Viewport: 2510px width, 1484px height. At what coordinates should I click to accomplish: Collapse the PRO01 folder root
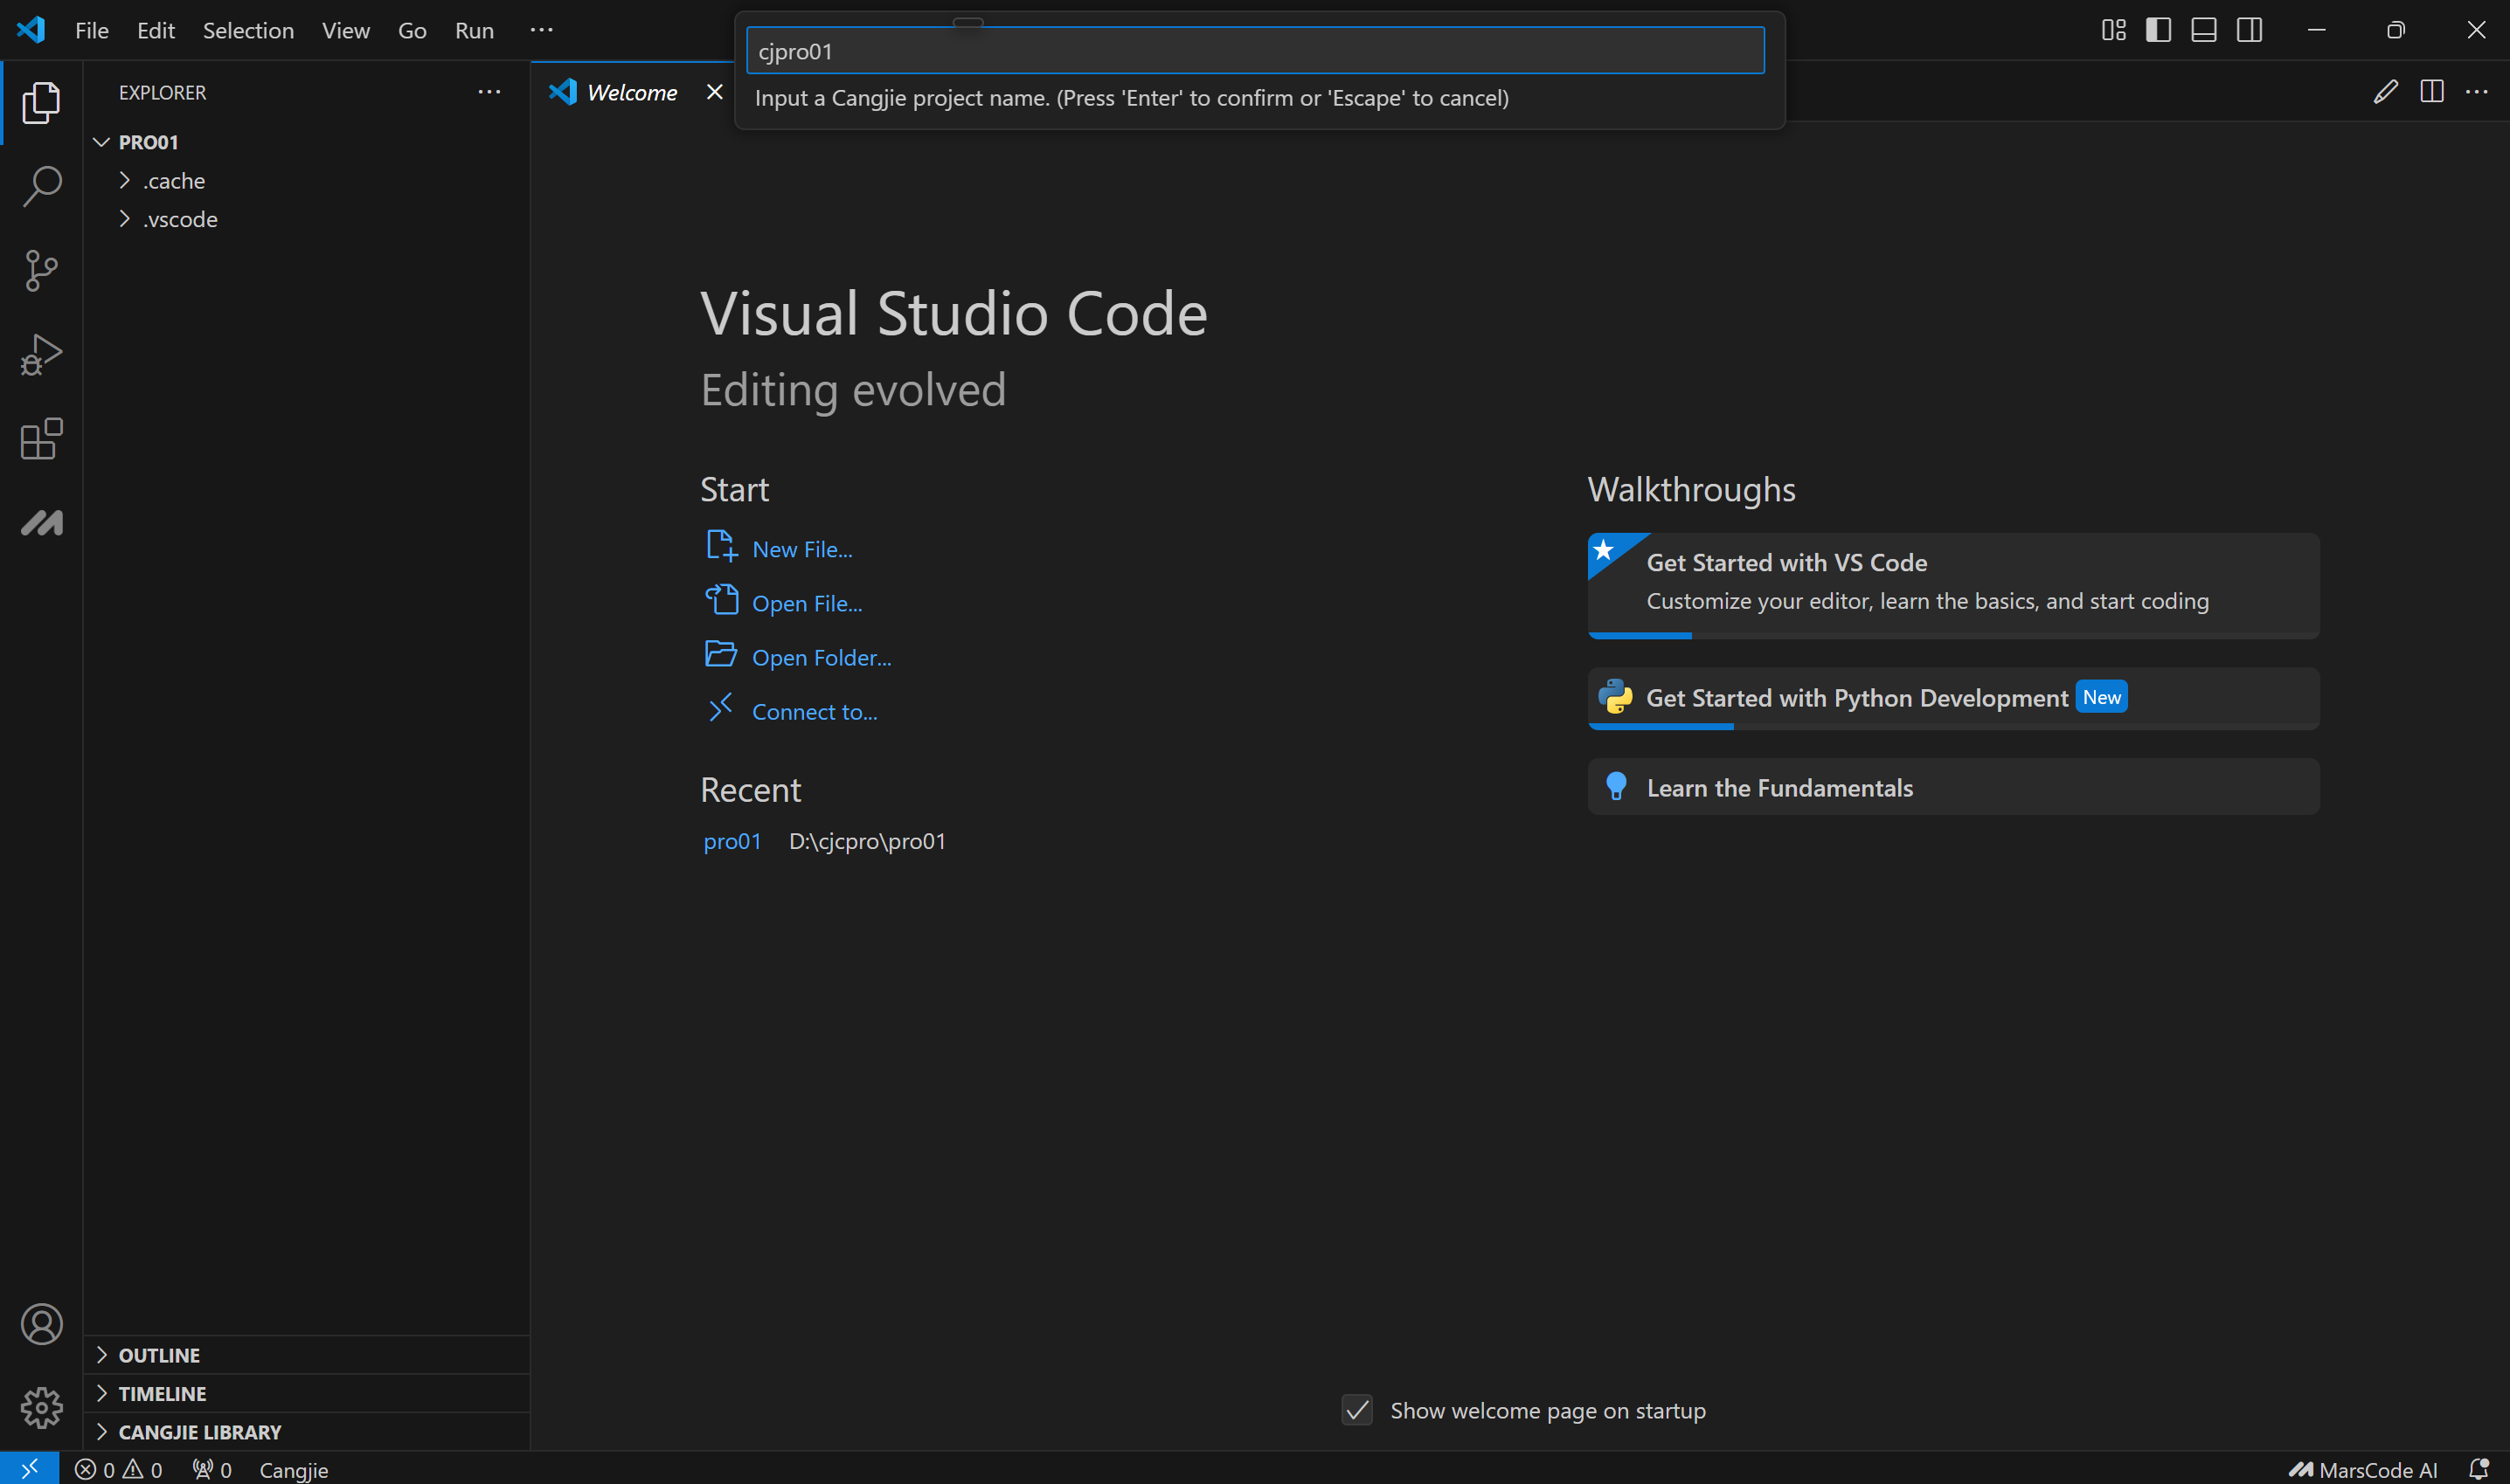pos(306,142)
